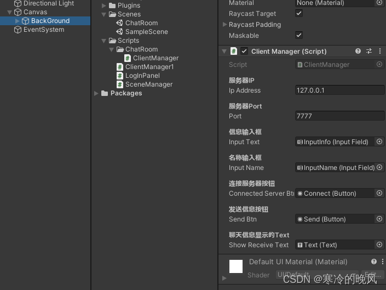The width and height of the screenshot is (386, 290).
Task: Collapse the Scripts folder
Action: [104, 41]
